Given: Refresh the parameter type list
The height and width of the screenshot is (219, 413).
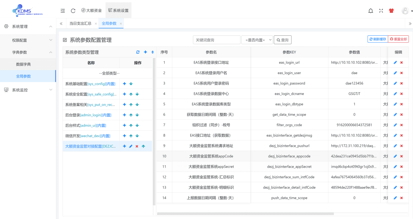Looking at the screenshot, I should [x=138, y=52].
